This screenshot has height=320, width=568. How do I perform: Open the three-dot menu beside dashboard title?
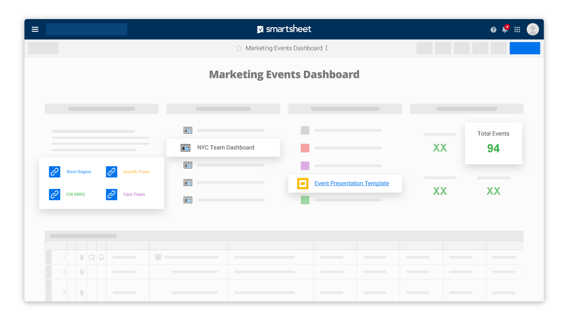[x=326, y=48]
